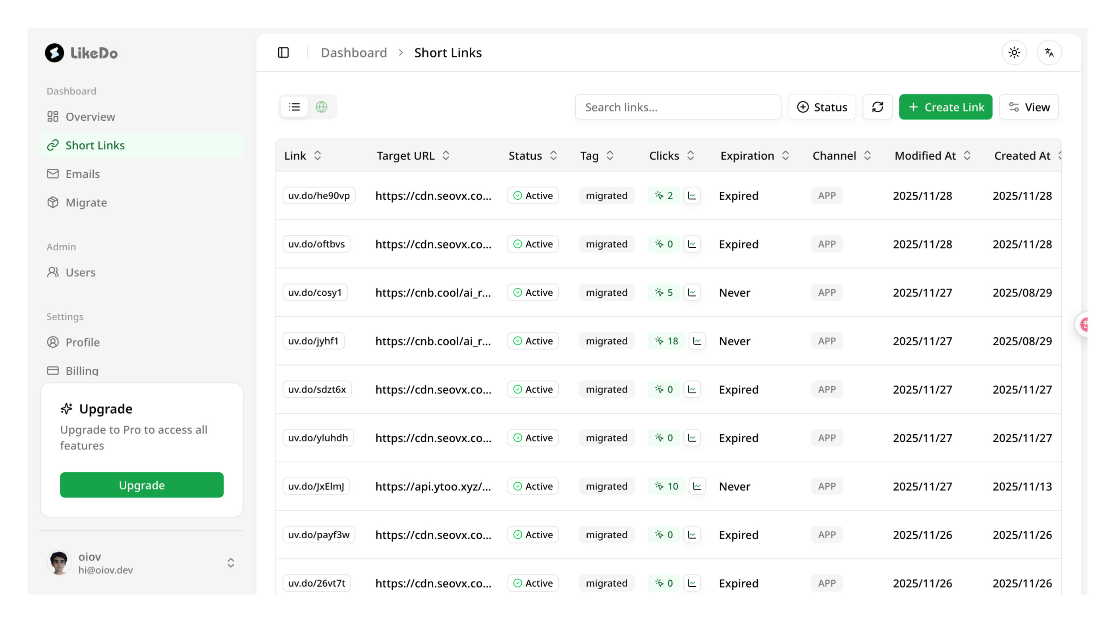Navigate to Dashboard via breadcrumb

click(x=354, y=52)
